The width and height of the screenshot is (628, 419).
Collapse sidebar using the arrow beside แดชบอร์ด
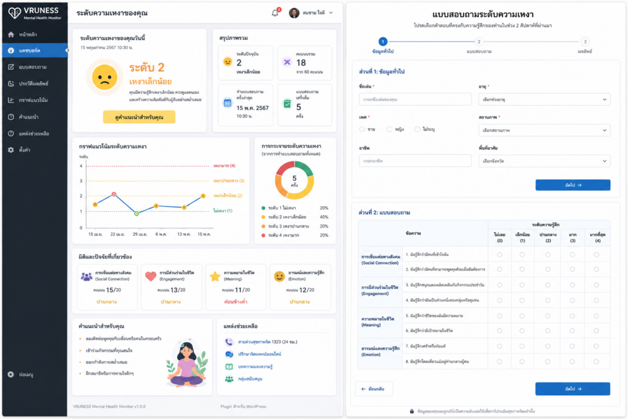coord(66,50)
